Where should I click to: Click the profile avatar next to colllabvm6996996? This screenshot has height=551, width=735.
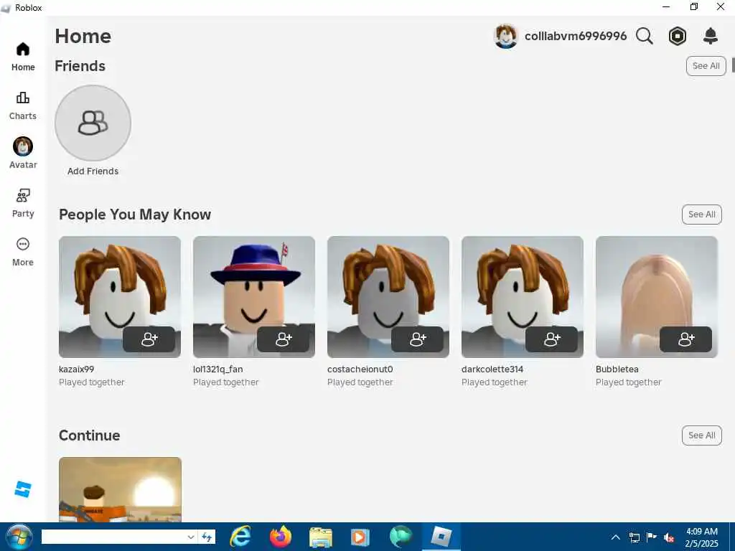(x=506, y=36)
